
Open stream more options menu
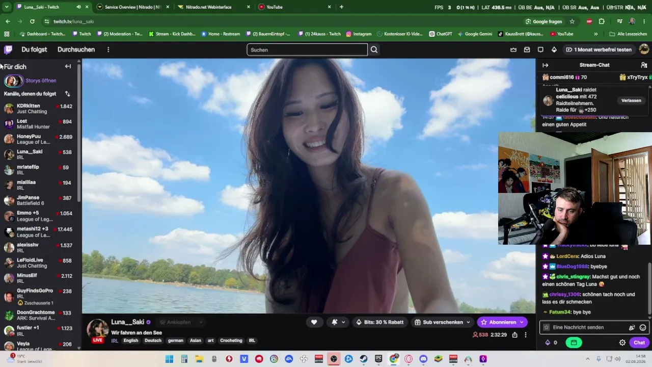click(526, 335)
